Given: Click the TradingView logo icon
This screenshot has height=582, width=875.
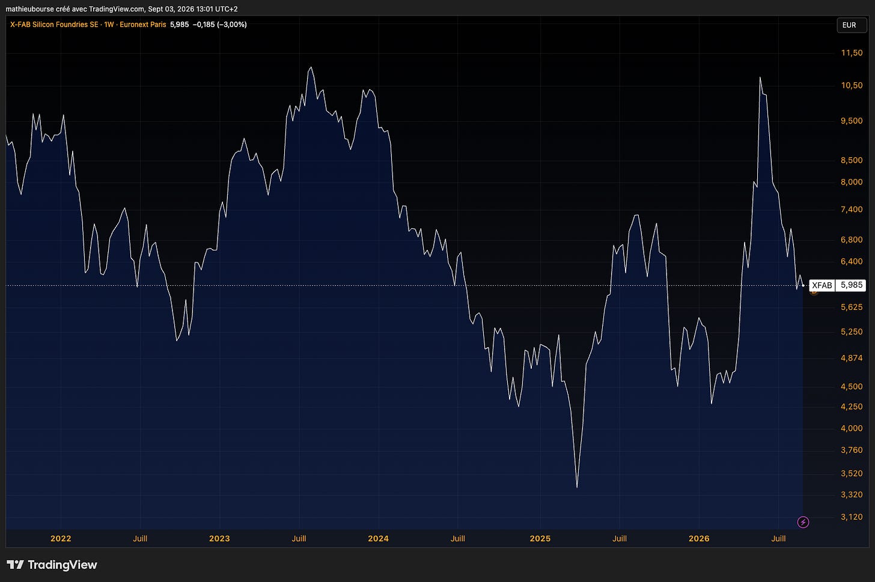Looking at the screenshot, I should point(15,565).
